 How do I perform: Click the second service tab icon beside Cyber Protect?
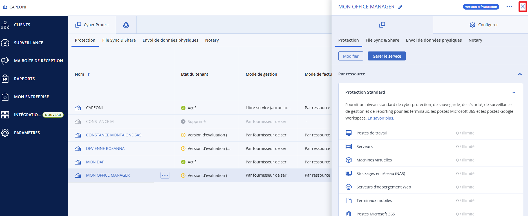coord(126,25)
